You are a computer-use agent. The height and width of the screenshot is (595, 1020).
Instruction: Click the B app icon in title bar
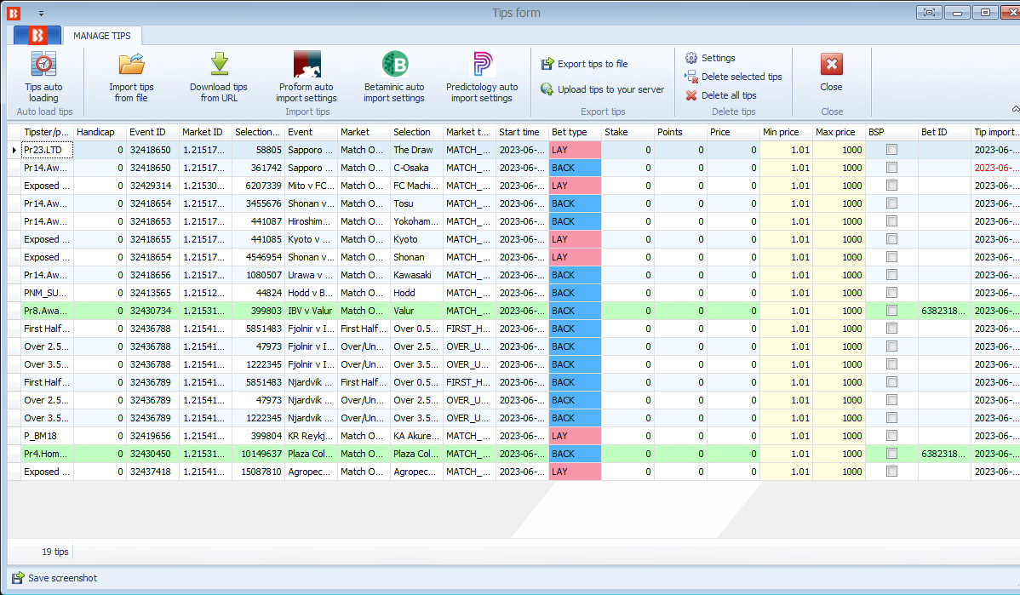tap(13, 13)
